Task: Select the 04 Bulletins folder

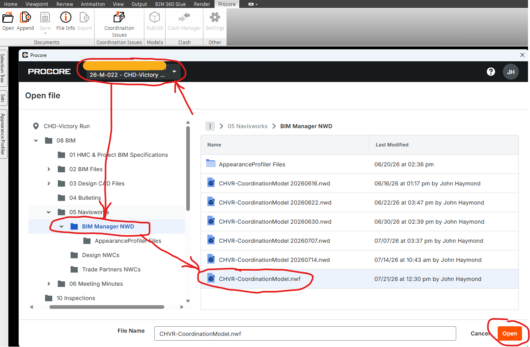Action: pos(85,198)
